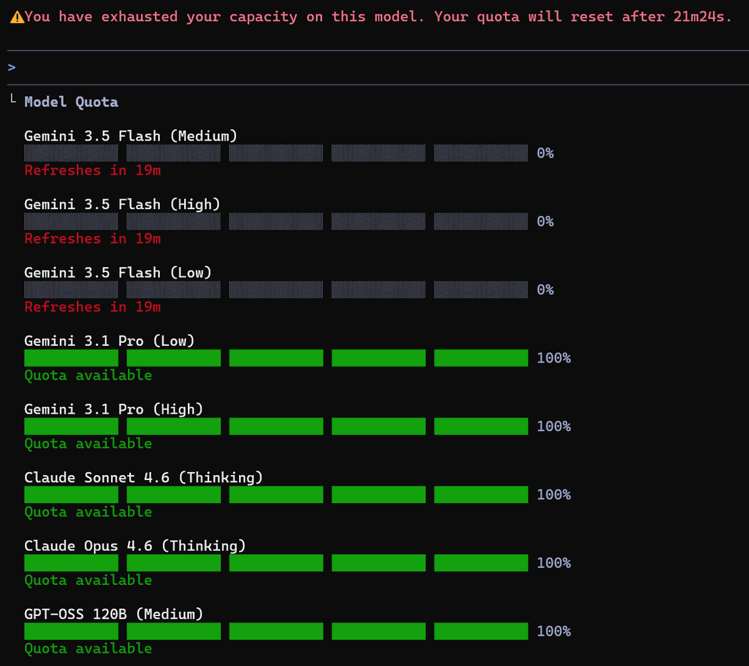
Task: Click the 0% value for Gemini 3.5 Flash (High)
Action: tap(546, 222)
